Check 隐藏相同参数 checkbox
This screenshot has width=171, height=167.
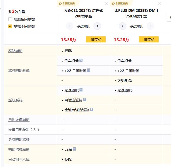click(10, 19)
